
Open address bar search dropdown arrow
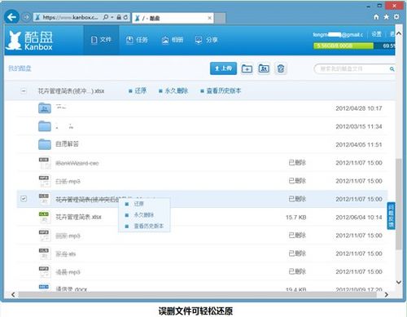tap(112, 17)
